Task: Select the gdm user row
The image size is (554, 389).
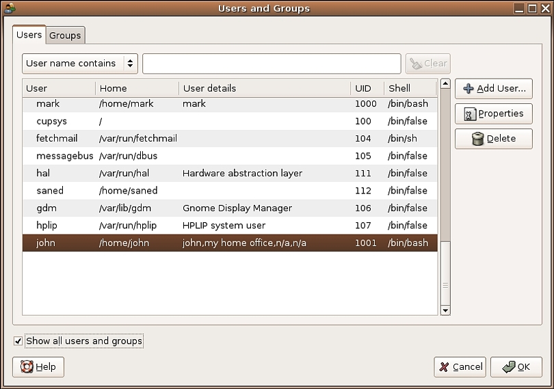Action: pyautogui.click(x=230, y=208)
